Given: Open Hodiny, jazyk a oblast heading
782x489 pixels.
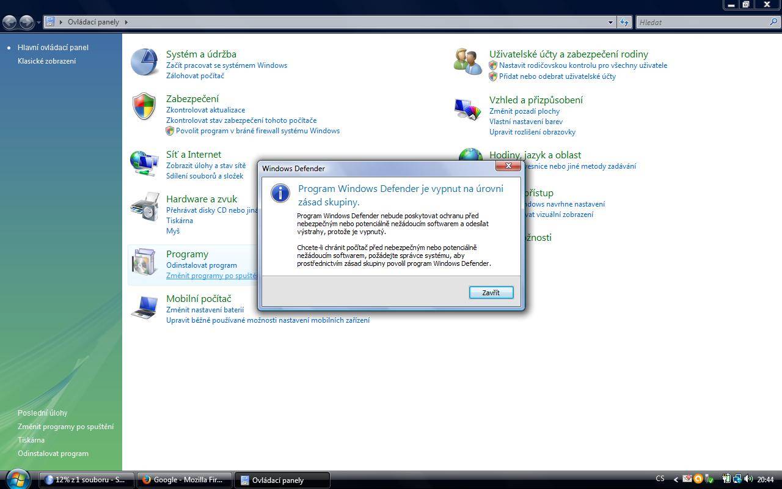Looking at the screenshot, I should pyautogui.click(x=535, y=155).
